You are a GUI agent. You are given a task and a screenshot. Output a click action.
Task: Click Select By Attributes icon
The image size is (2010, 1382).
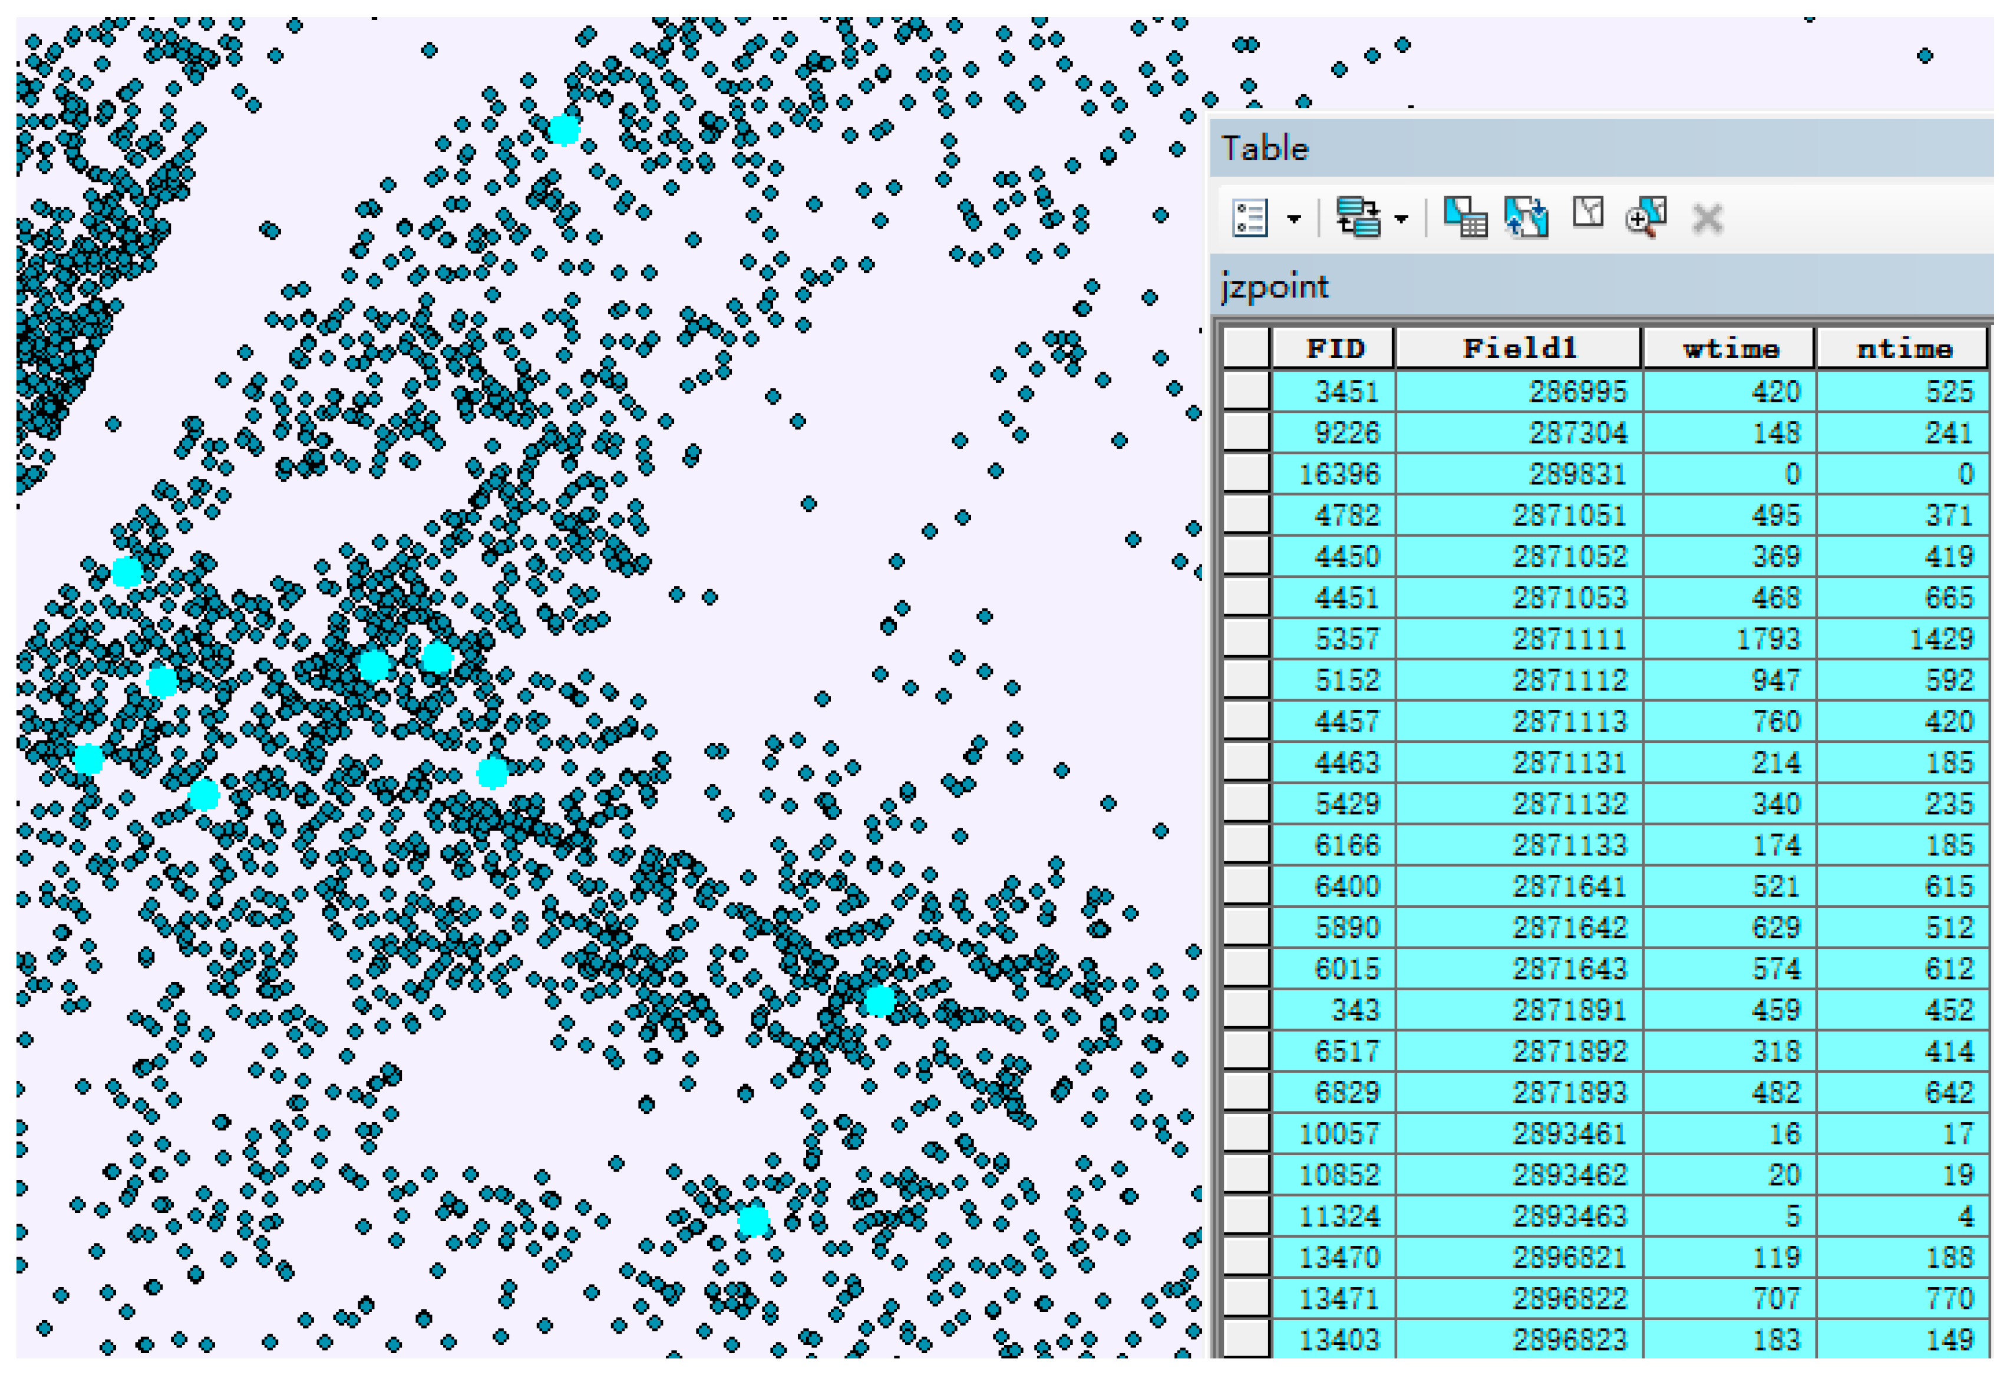1464,217
